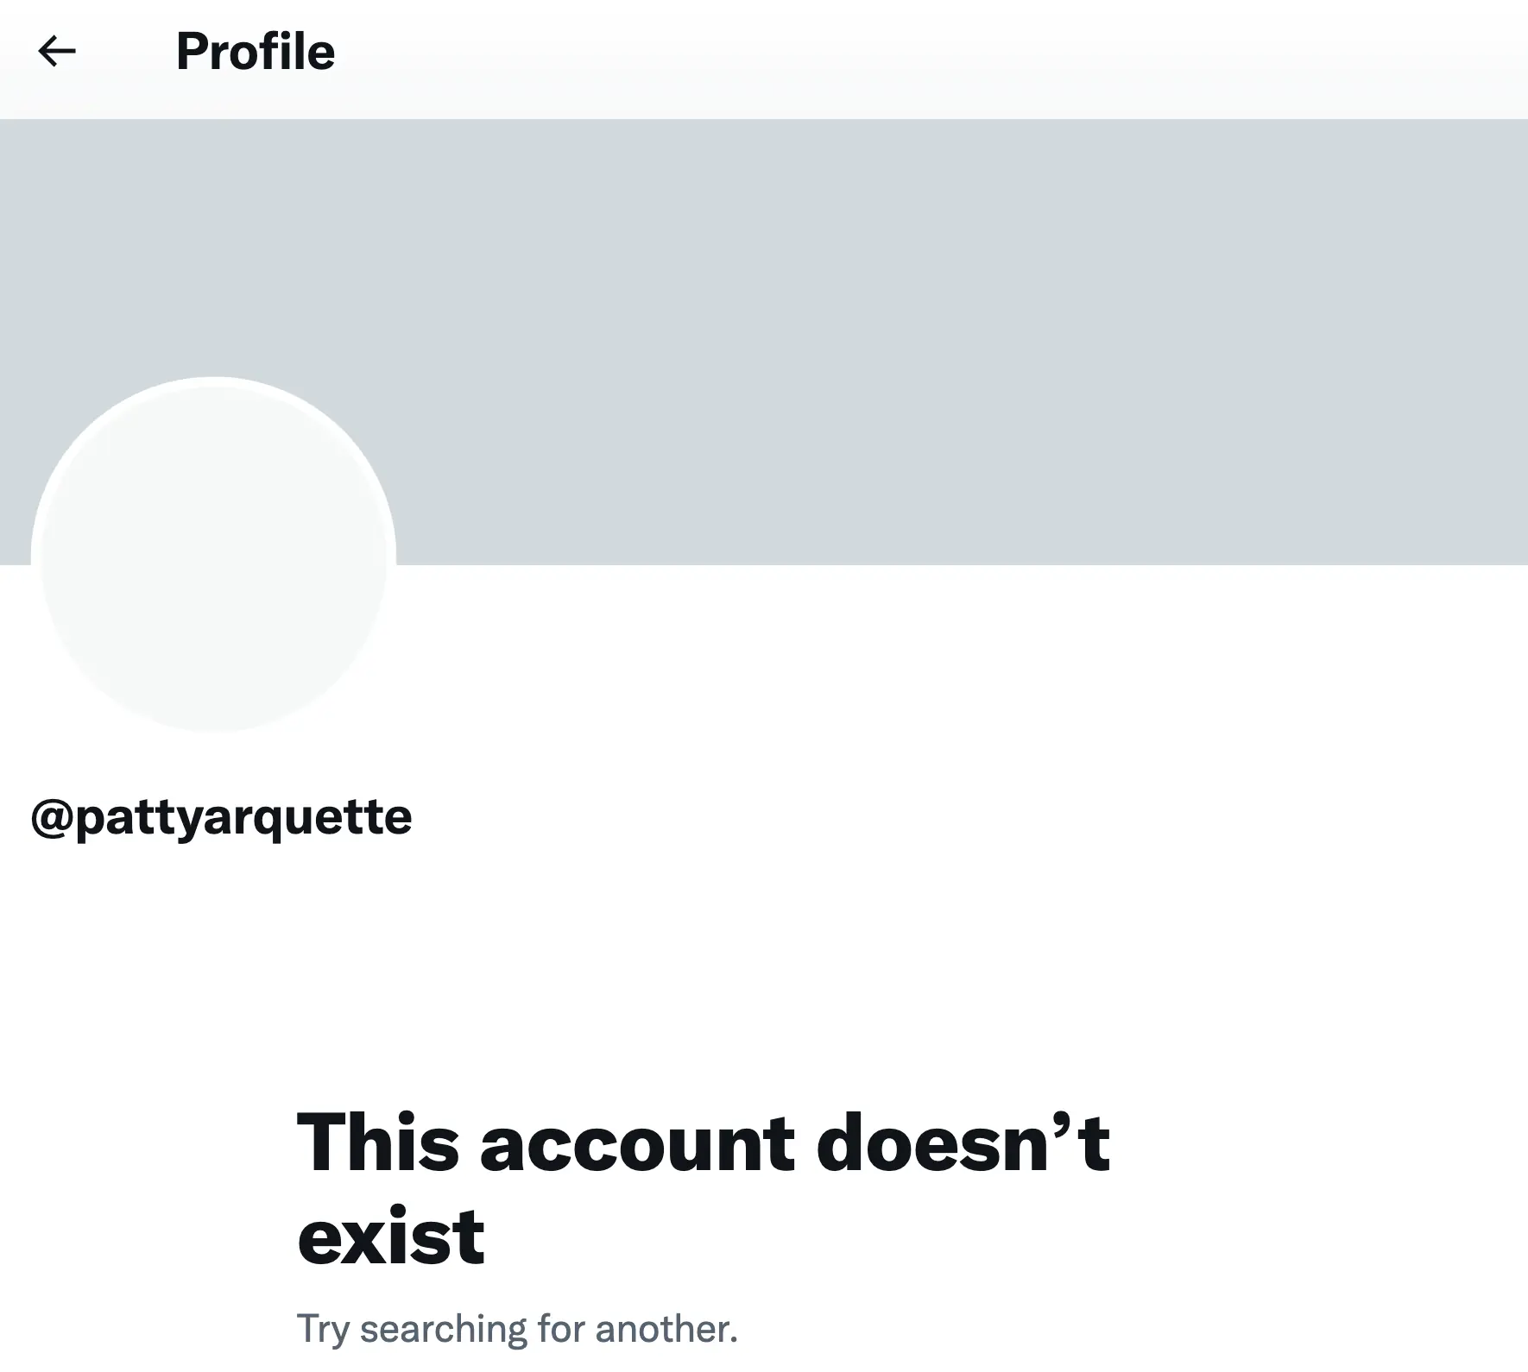Click the "@" symbol in the handle
The height and width of the screenshot is (1372, 1528).
pos(51,818)
